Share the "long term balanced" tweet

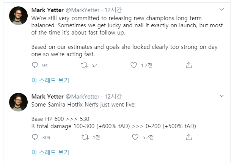coord(188,65)
